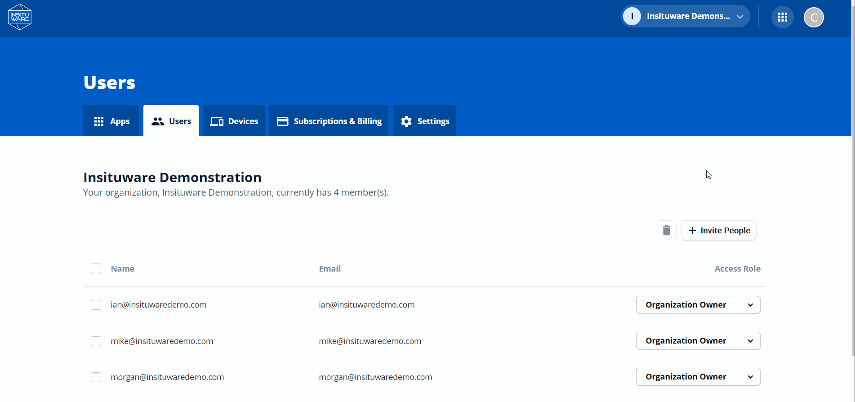Open the Settings tab
Viewport: 855px width, 402px height.
tap(424, 121)
